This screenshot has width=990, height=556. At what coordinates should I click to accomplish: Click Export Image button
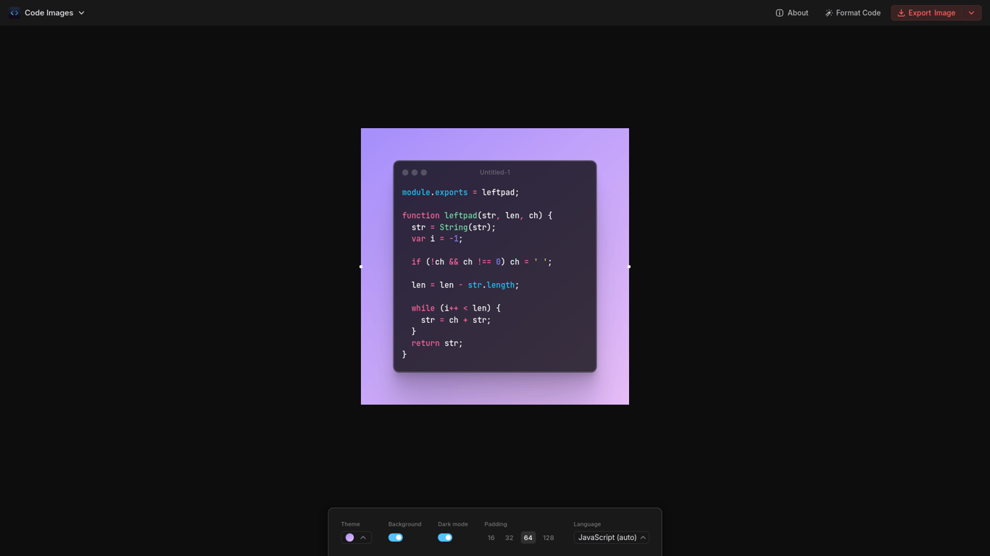tap(926, 13)
